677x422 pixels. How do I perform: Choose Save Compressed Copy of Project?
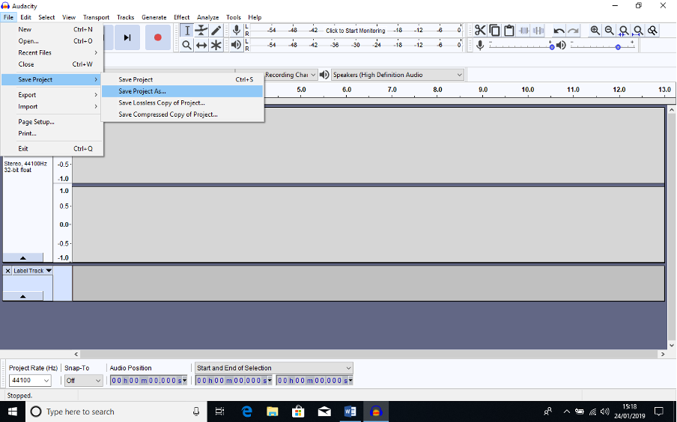[x=182, y=114]
